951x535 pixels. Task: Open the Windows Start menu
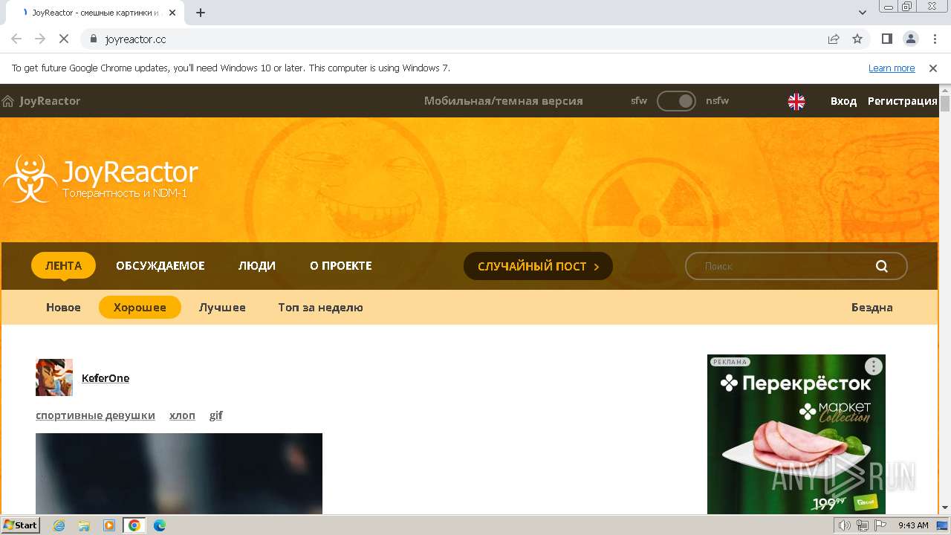click(21, 525)
